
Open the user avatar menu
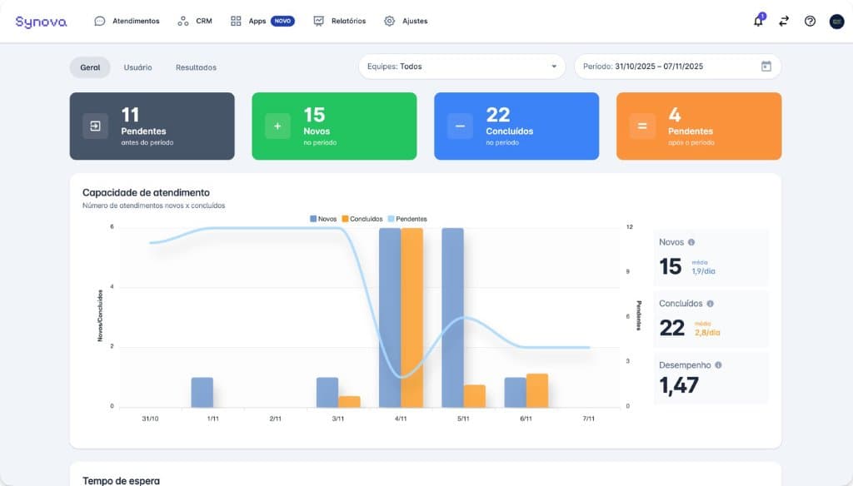(x=836, y=21)
